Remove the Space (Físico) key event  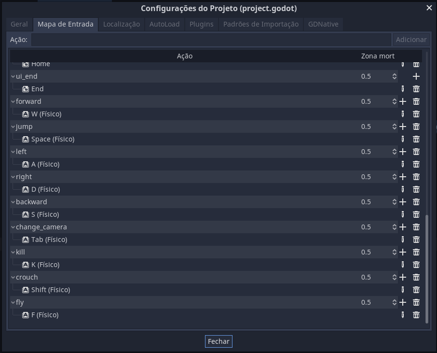416,139
